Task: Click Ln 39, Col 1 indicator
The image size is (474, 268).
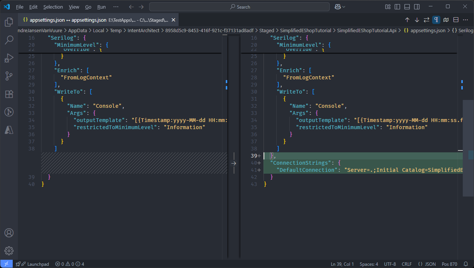Action: 342,264
